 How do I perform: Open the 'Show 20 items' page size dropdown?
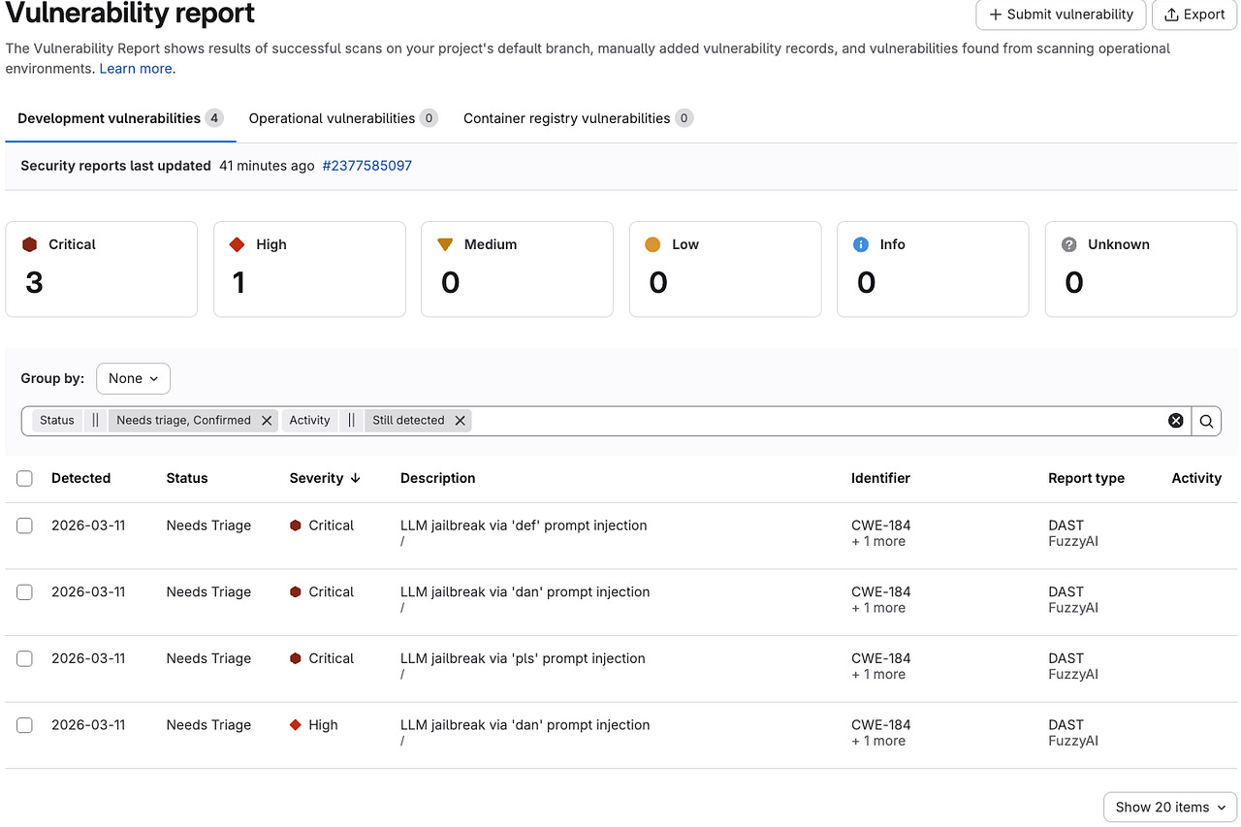tap(1170, 807)
